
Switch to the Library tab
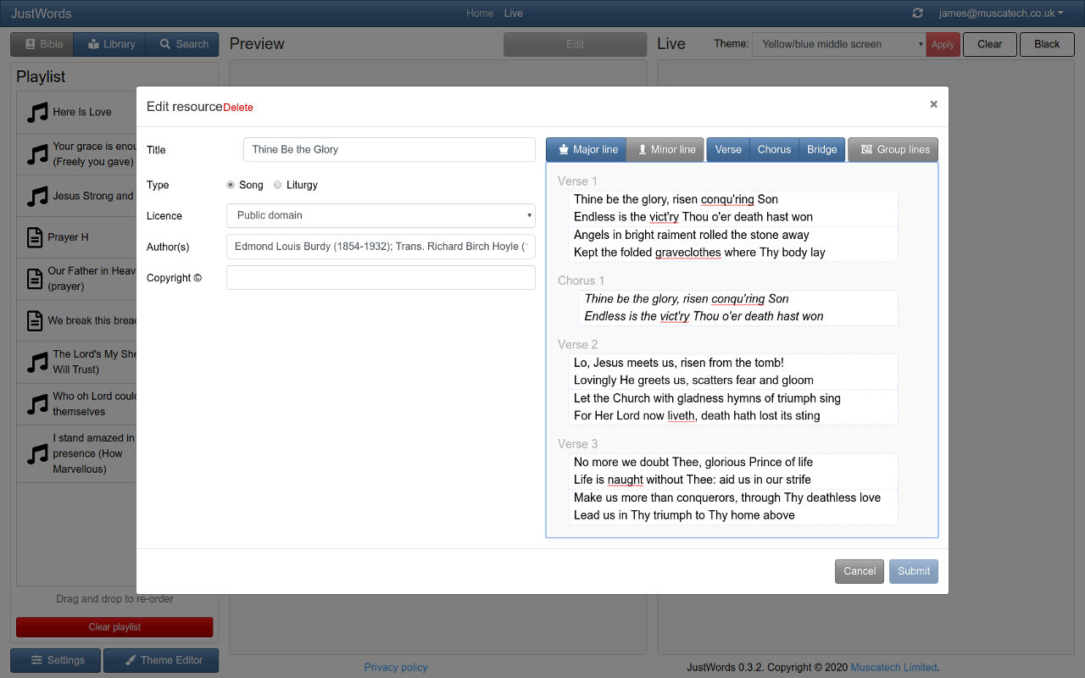[x=110, y=44]
